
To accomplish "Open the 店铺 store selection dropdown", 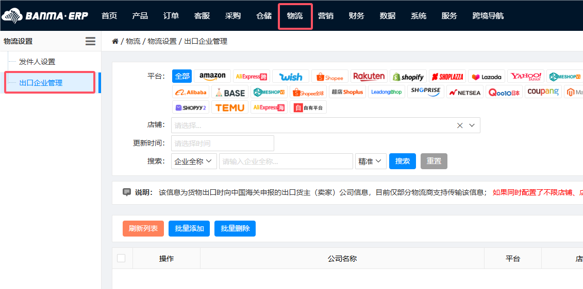I will click(325, 125).
